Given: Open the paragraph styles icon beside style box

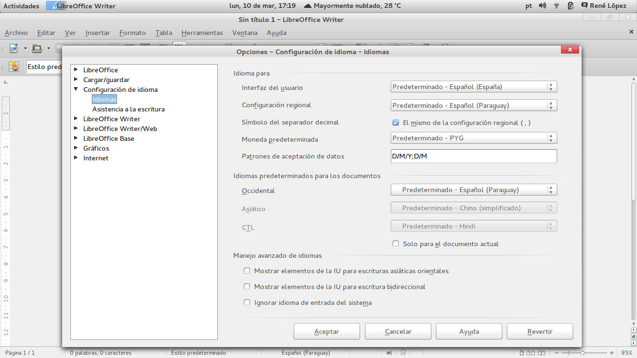Looking at the screenshot, I should [x=14, y=67].
